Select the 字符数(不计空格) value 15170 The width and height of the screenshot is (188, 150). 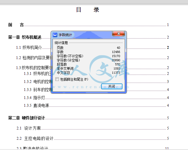116,56
